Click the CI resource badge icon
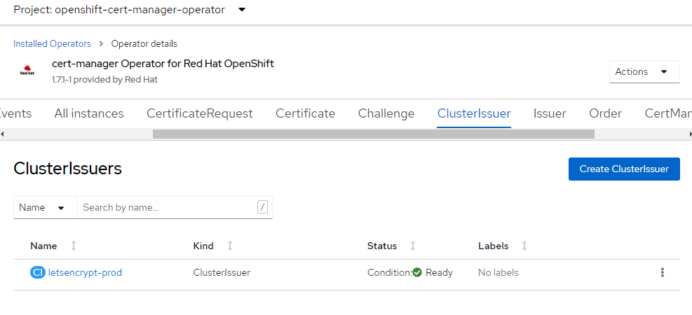This screenshot has width=692, height=315. pyautogui.click(x=38, y=272)
